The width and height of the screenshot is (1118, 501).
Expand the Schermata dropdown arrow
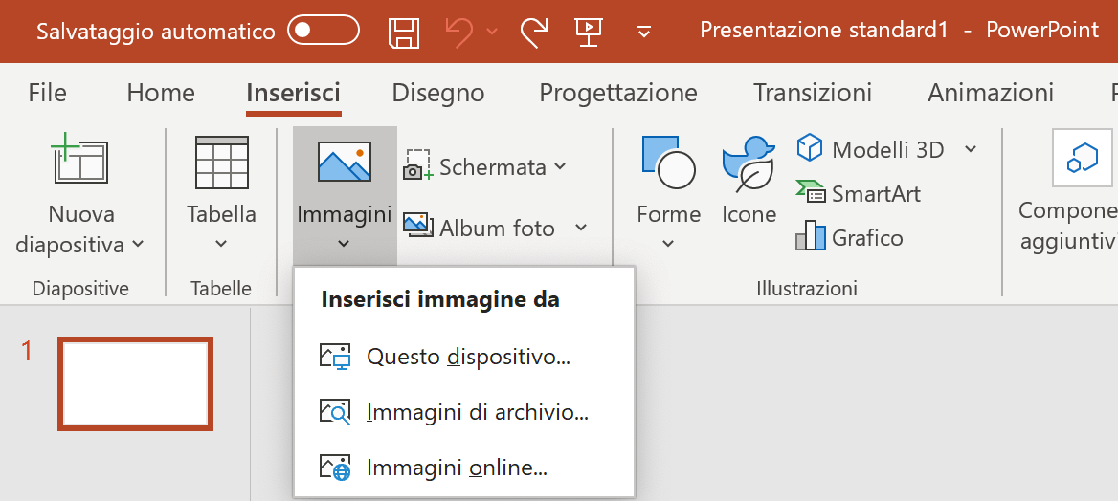tap(560, 166)
